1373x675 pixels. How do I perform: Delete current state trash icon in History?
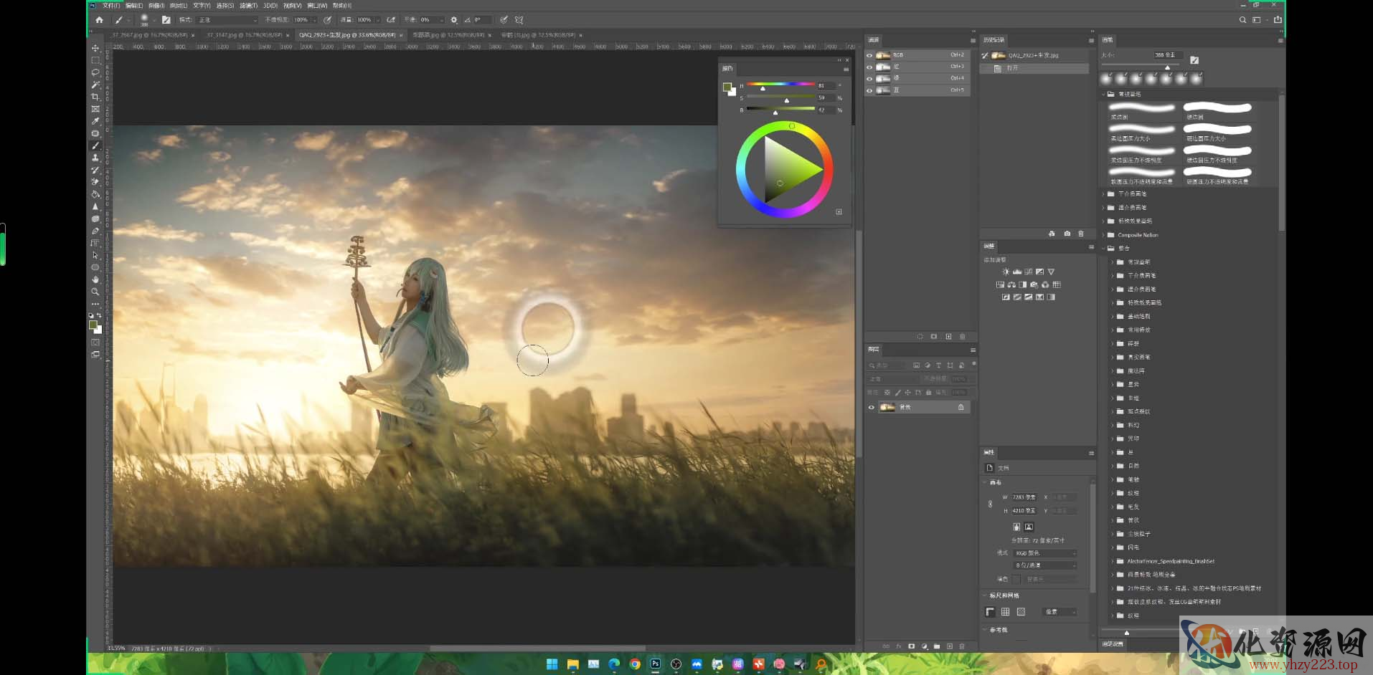click(1081, 234)
